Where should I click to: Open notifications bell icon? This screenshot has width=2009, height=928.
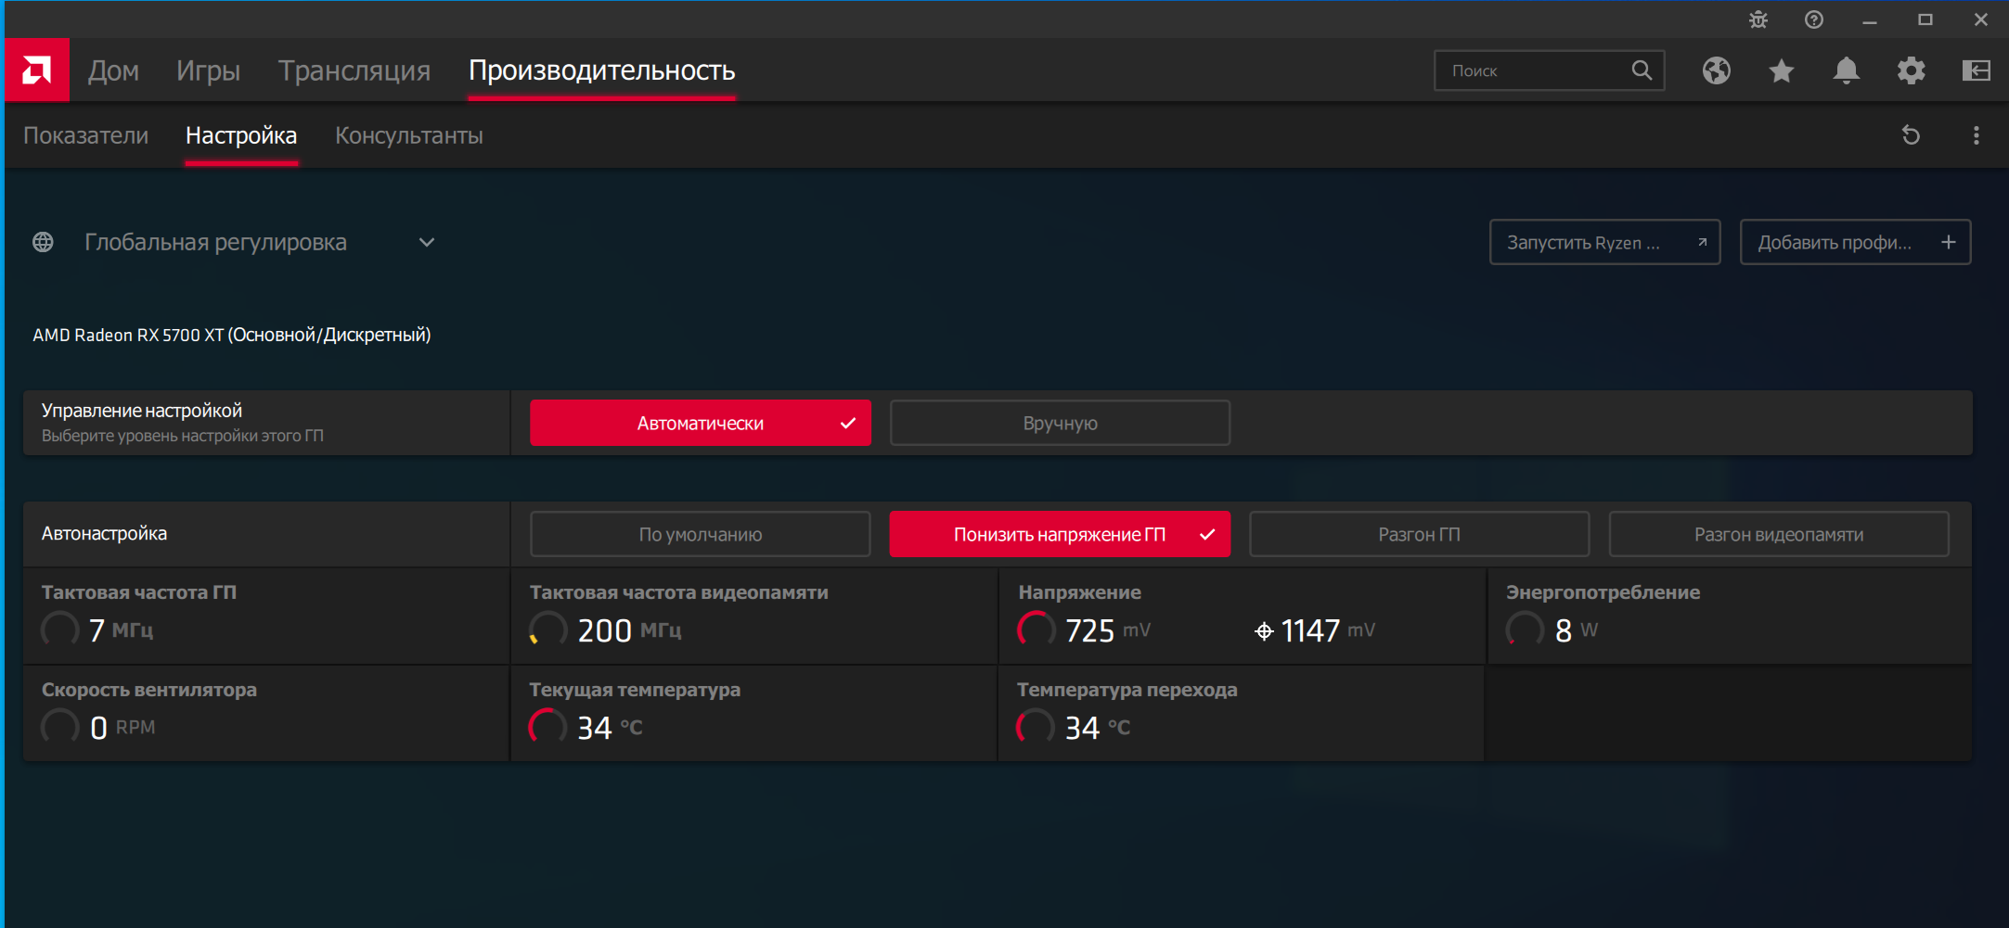point(1847,70)
